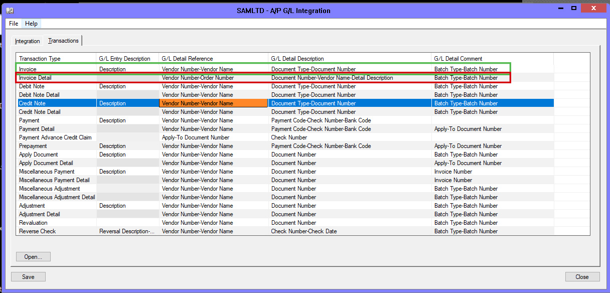Select the 'Miscellaneous Payment' transaction type cell
This screenshot has height=293, width=610.
coord(56,172)
